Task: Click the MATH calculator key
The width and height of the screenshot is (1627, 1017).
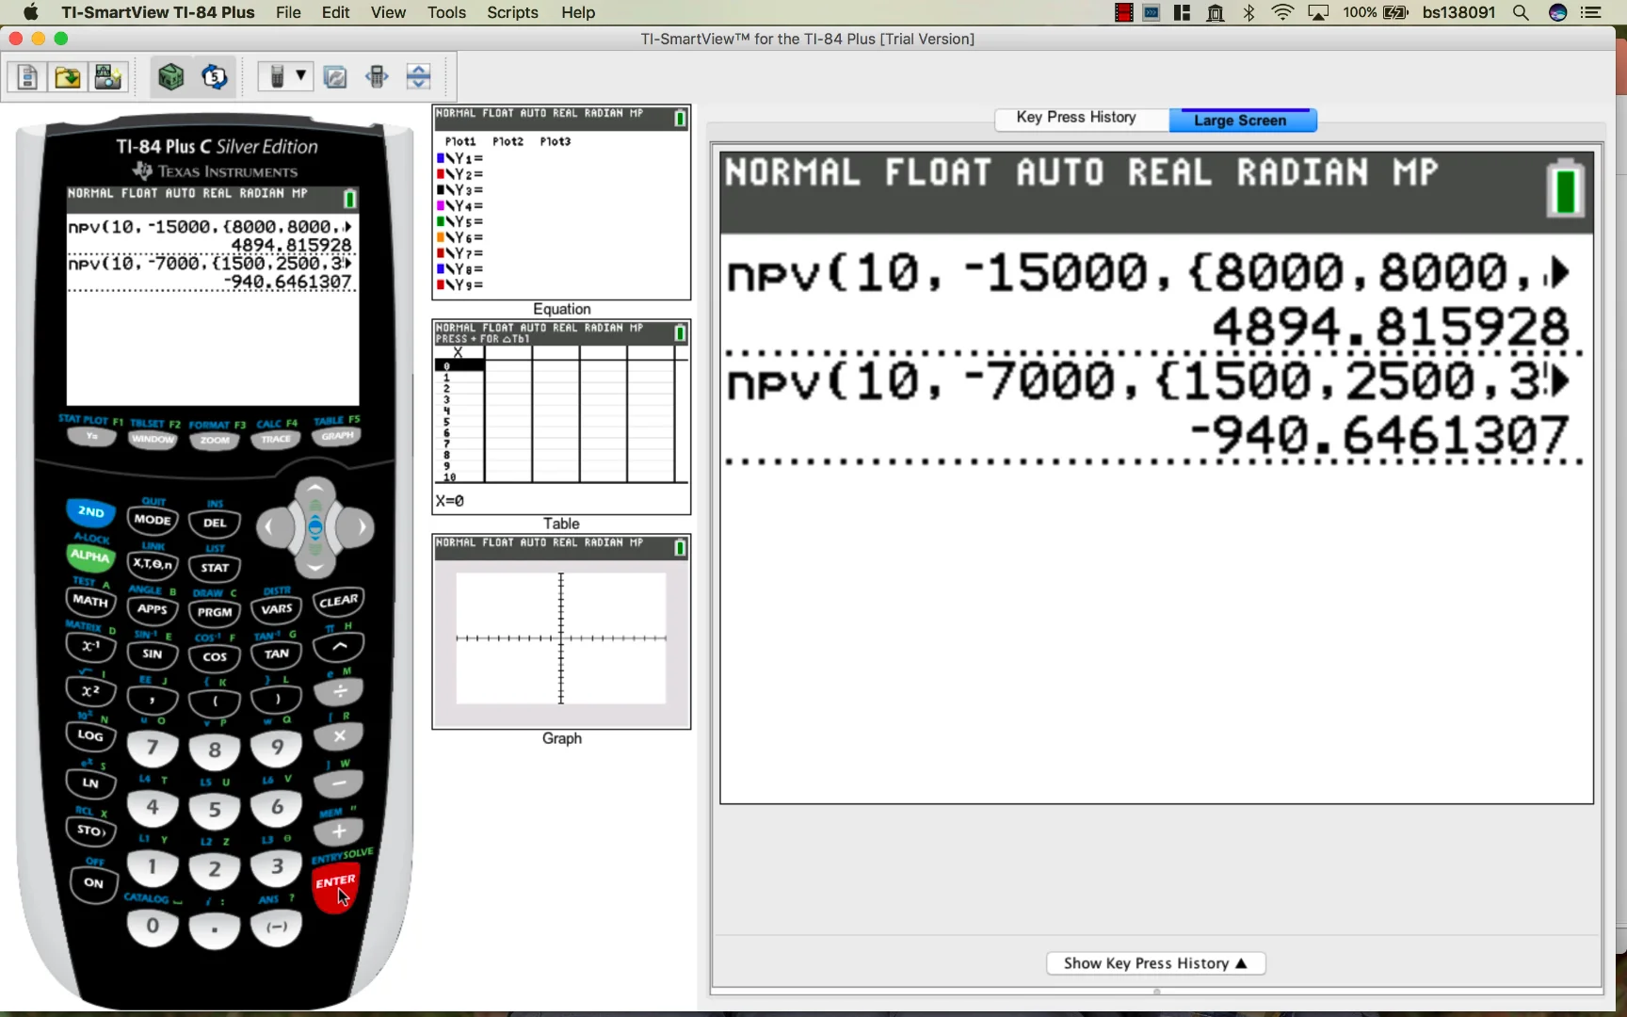Action: pos(90,601)
